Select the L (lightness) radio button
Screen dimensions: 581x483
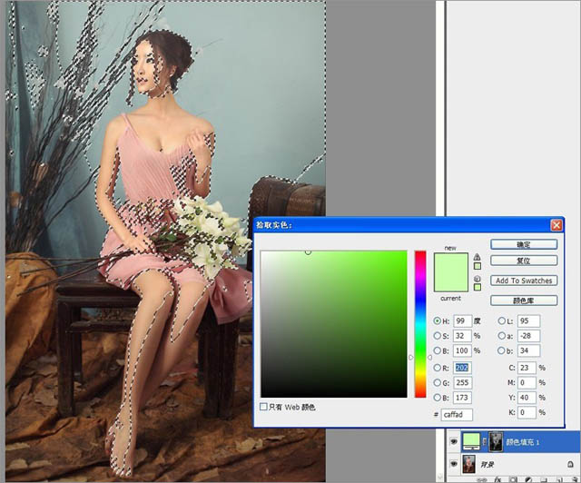coord(502,321)
